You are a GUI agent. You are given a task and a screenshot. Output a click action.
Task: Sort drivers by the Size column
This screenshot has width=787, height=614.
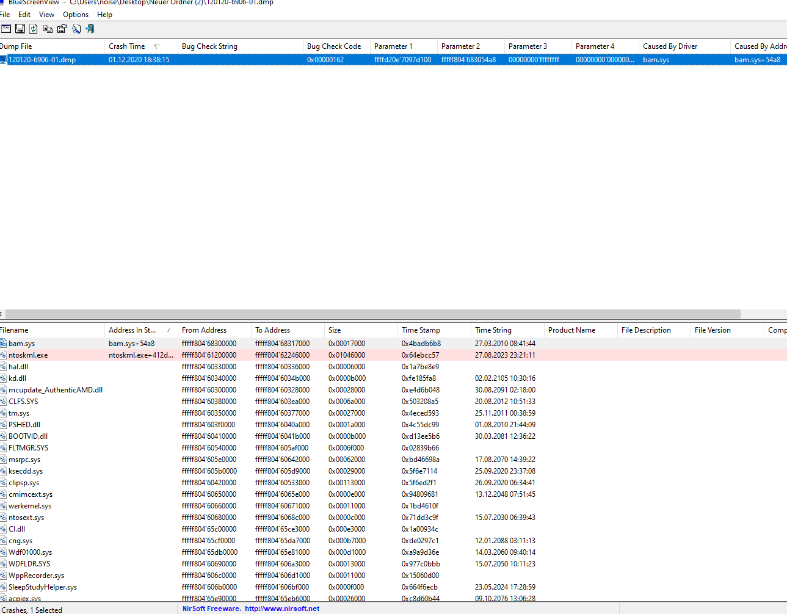tap(361, 330)
